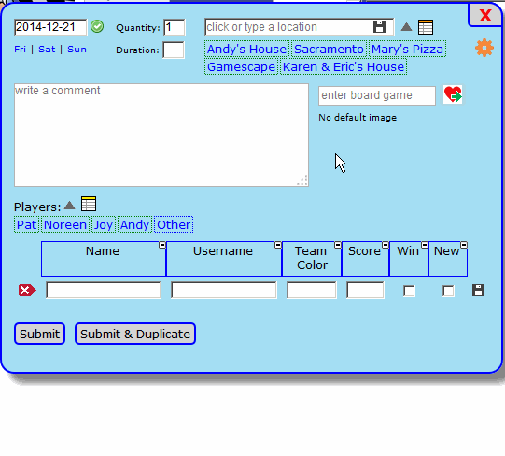Remove player row with red X icon
This screenshot has height=456, width=505.
27,291
